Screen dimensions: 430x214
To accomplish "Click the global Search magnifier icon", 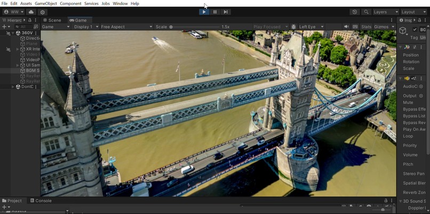I will pos(366,12).
